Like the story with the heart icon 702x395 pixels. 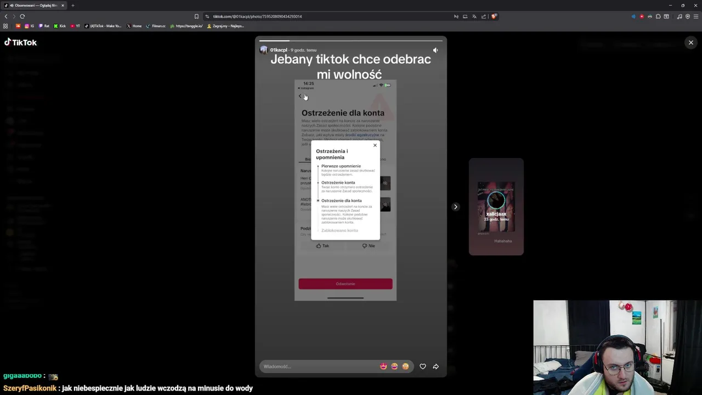[423, 366]
